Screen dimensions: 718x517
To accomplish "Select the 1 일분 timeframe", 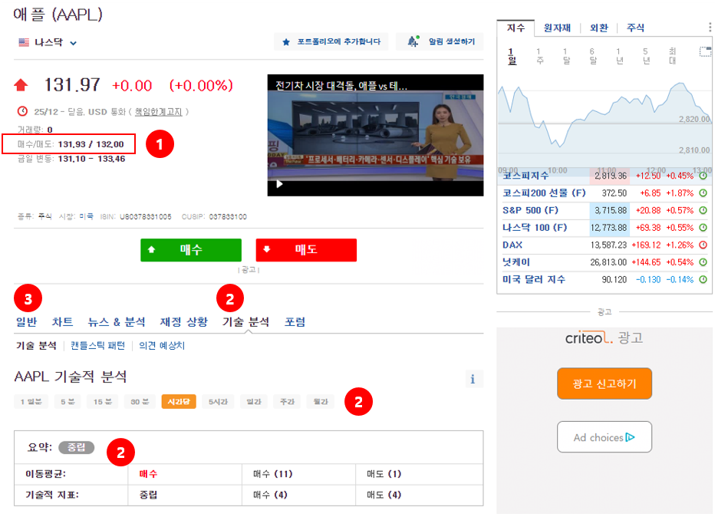I will point(31,402).
